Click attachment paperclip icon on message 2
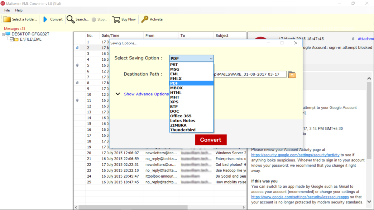 click(77, 48)
